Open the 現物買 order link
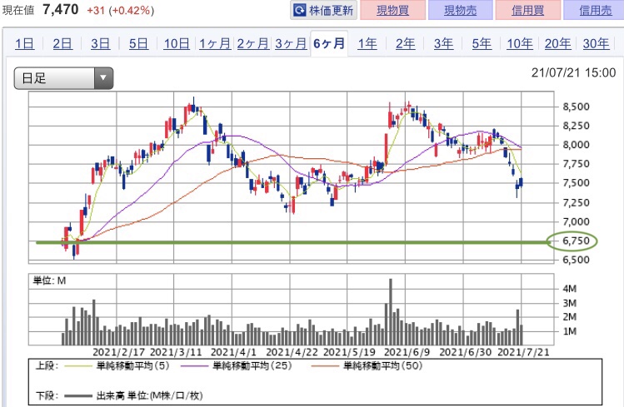 point(392,10)
